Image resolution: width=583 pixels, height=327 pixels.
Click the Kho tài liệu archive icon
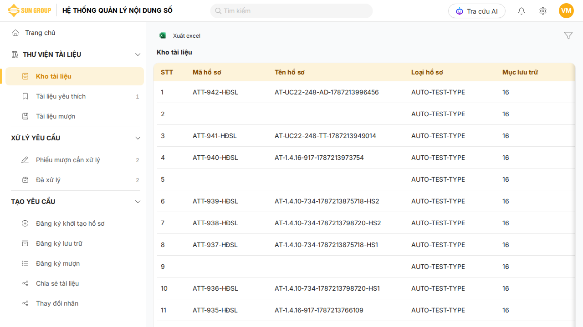(x=26, y=76)
